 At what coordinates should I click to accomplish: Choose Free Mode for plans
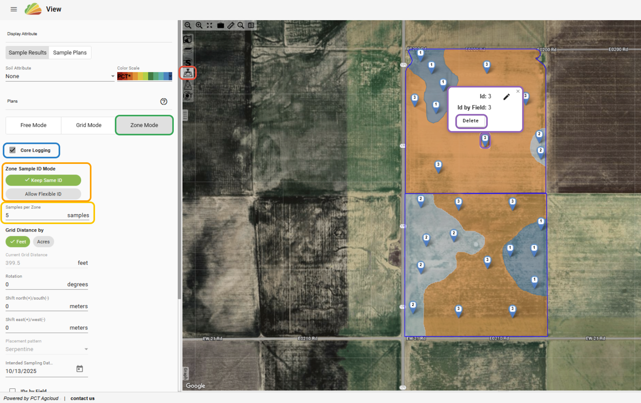coord(33,125)
